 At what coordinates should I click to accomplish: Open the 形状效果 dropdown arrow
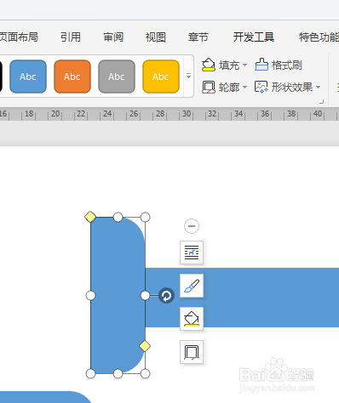tap(319, 87)
